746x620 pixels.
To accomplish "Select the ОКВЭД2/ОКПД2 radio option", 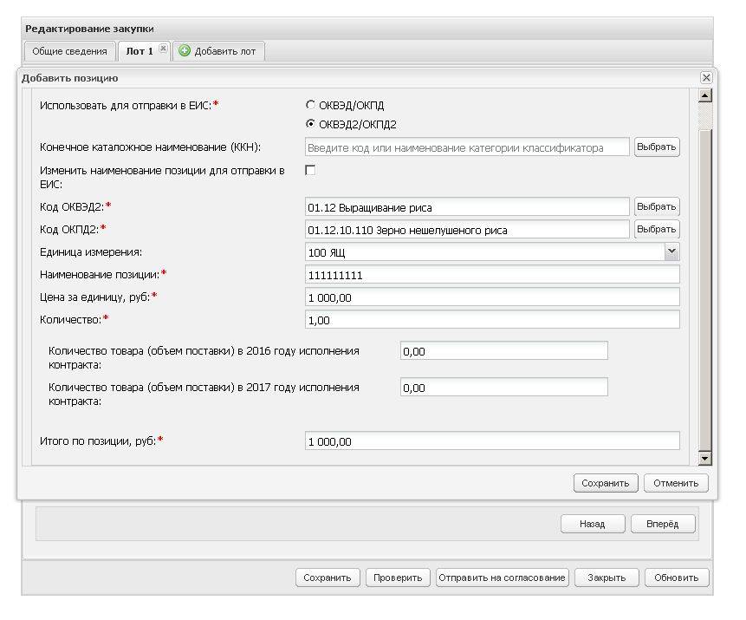I will coord(311,124).
